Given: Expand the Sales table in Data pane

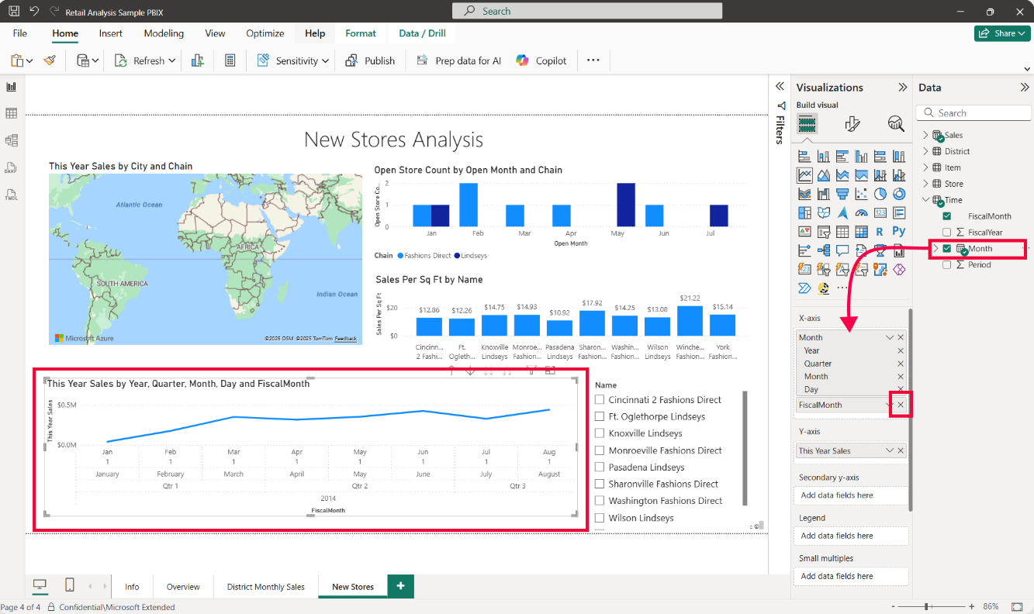Looking at the screenshot, I should (925, 135).
